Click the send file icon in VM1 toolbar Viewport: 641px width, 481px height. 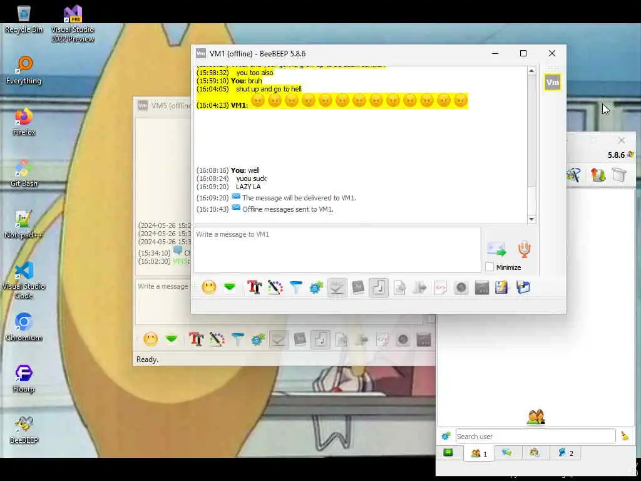tap(399, 287)
